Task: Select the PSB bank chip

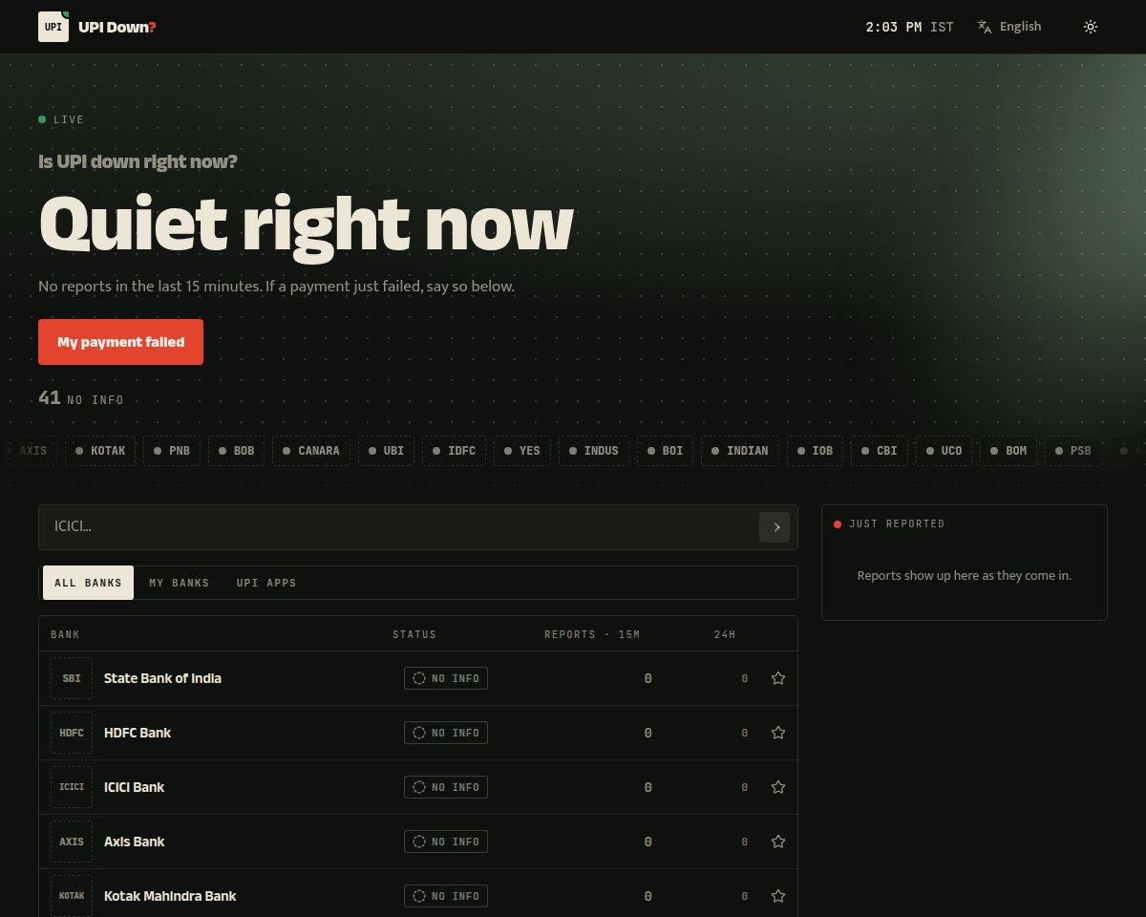Action: coord(1072,451)
